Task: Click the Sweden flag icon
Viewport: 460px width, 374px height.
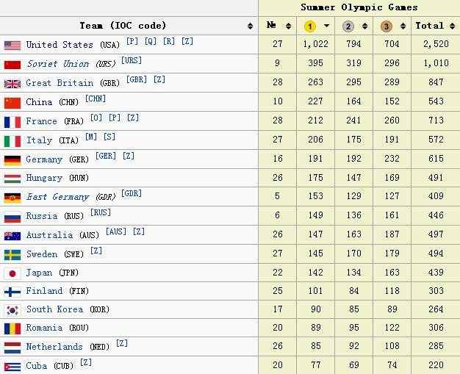Action: pyautogui.click(x=12, y=255)
